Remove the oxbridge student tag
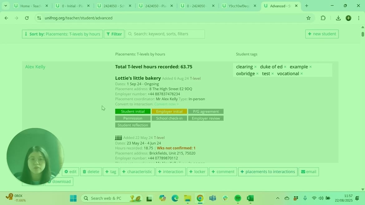Image resolution: width=365 pixels, height=205 pixels. coord(257,74)
